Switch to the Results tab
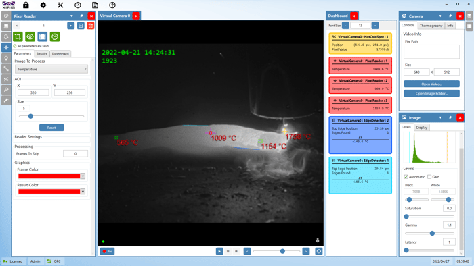The width and height of the screenshot is (474, 266). point(42,54)
